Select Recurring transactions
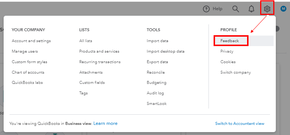Screen dimensions: 290x135 [x=100, y=62]
